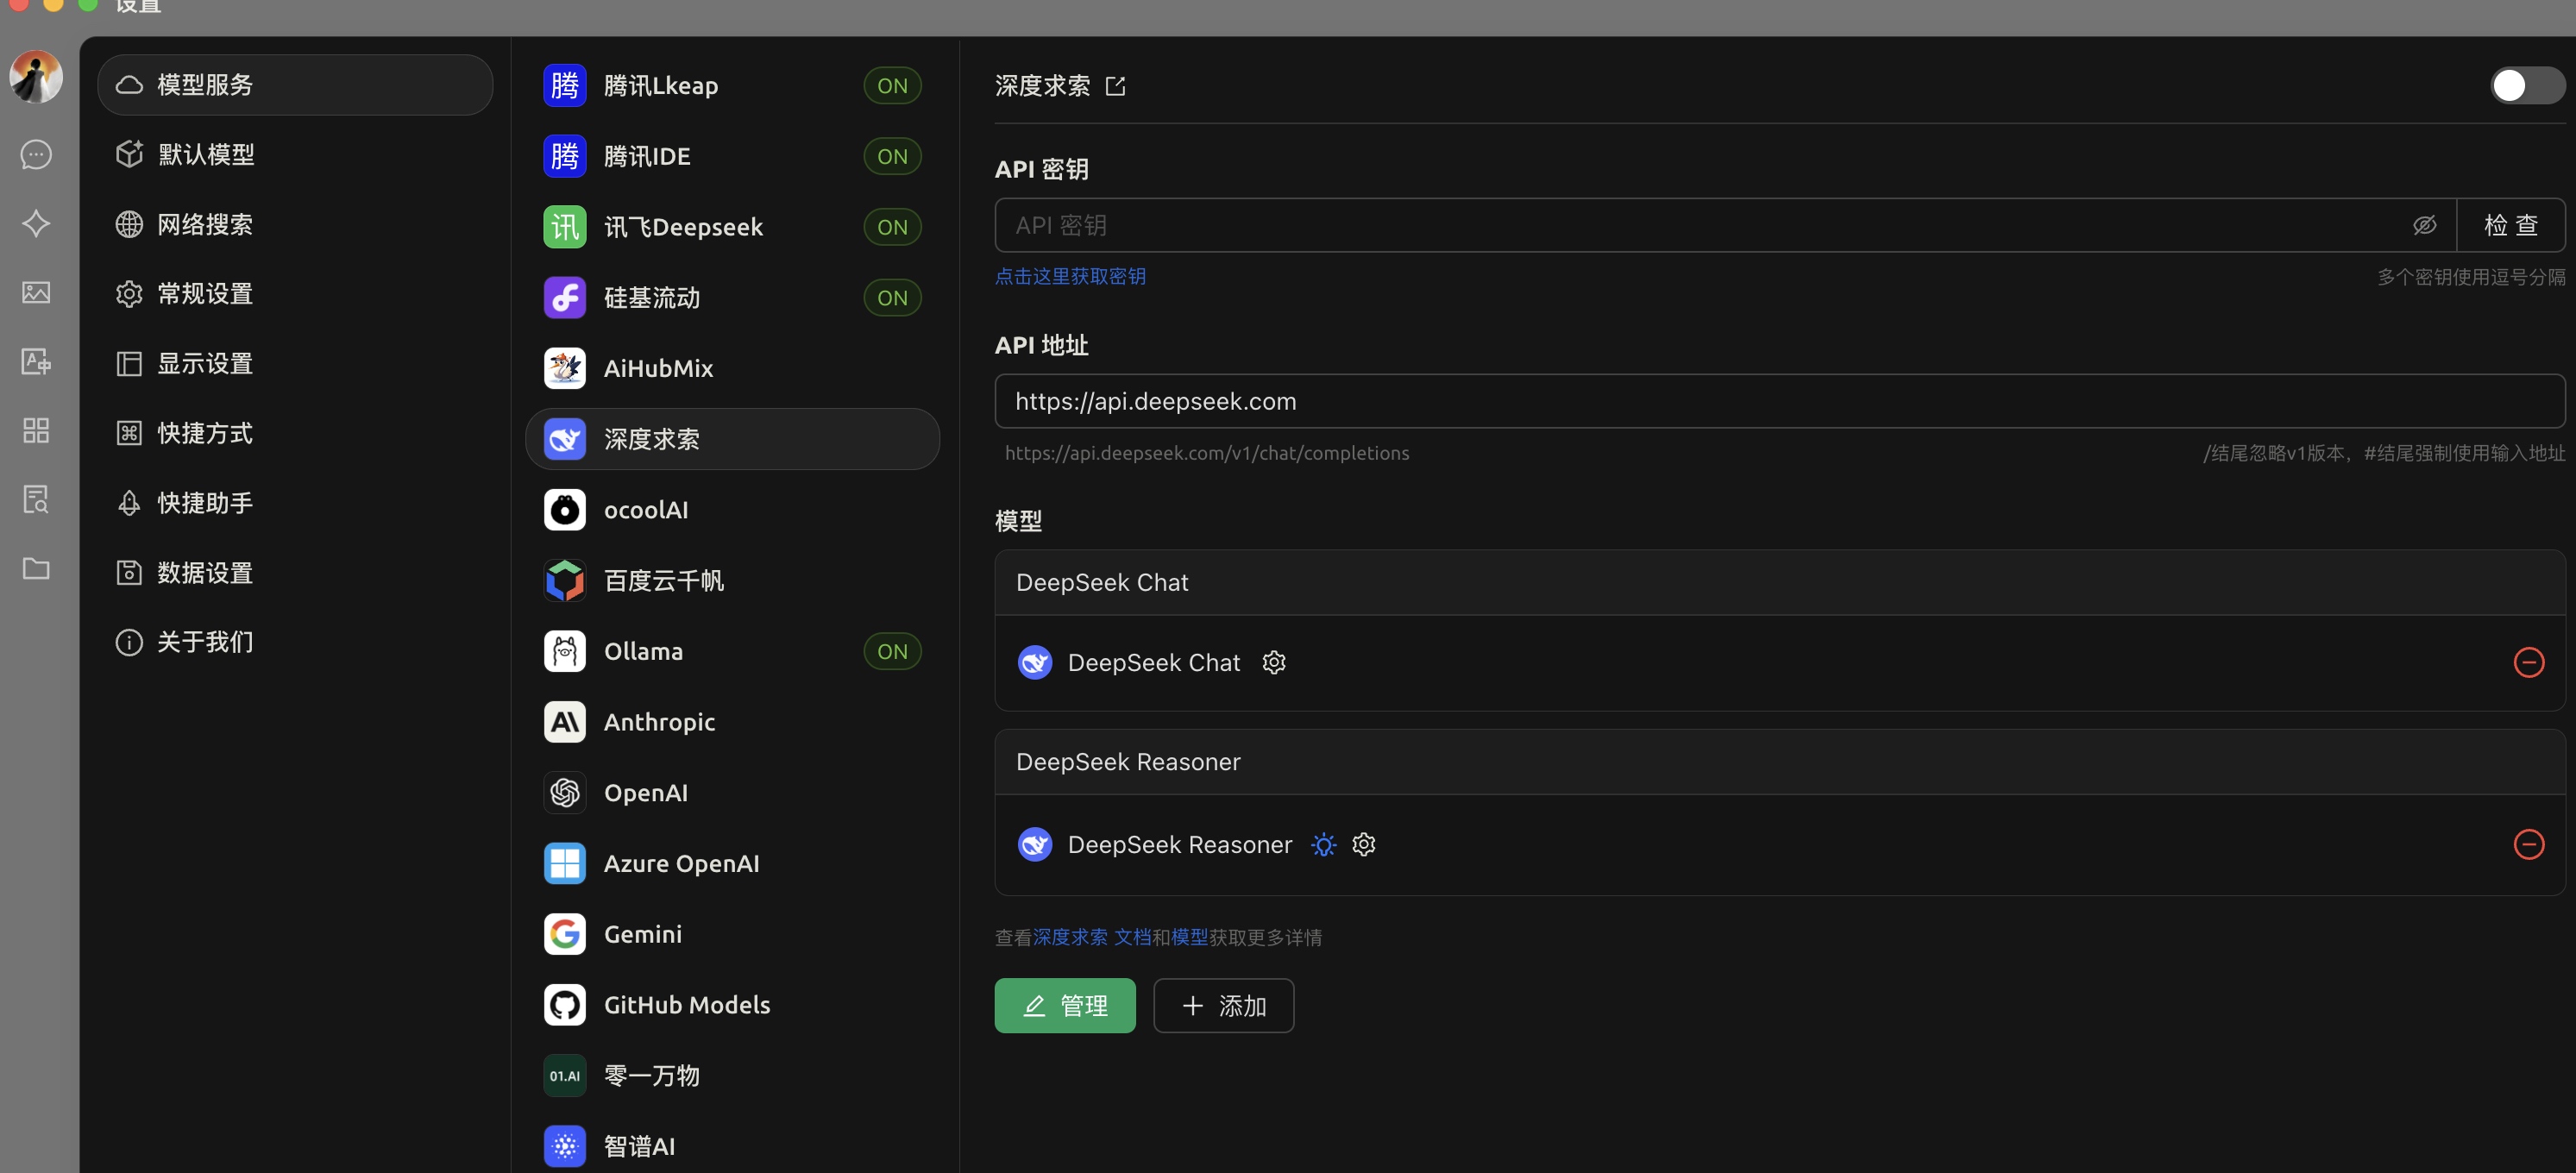
Task: Click the ocoolAI provider logo
Action: point(565,510)
